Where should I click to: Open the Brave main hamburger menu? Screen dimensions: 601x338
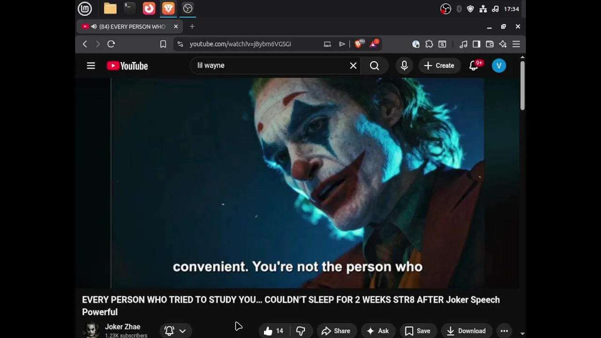516,44
